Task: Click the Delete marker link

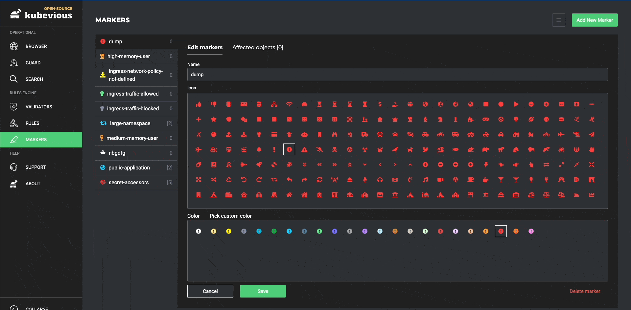Action: [585, 291]
